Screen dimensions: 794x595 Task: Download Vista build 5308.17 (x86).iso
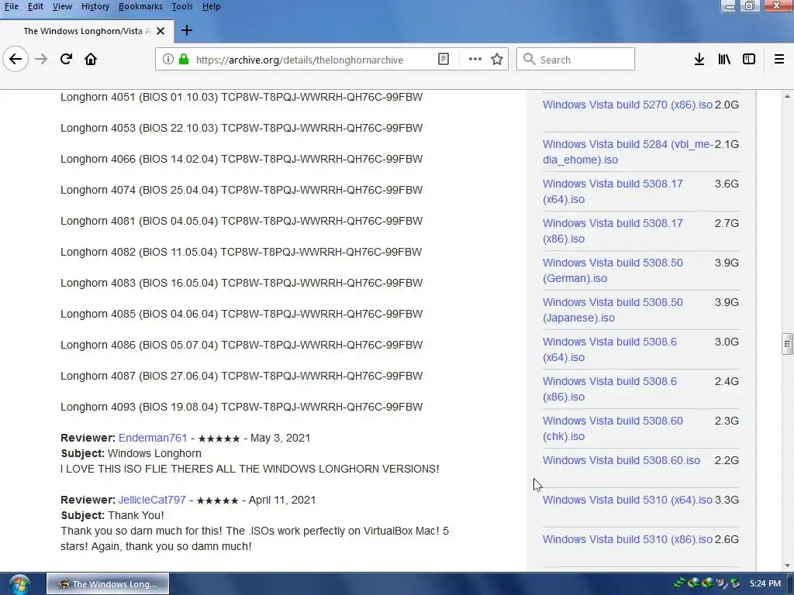coord(613,231)
